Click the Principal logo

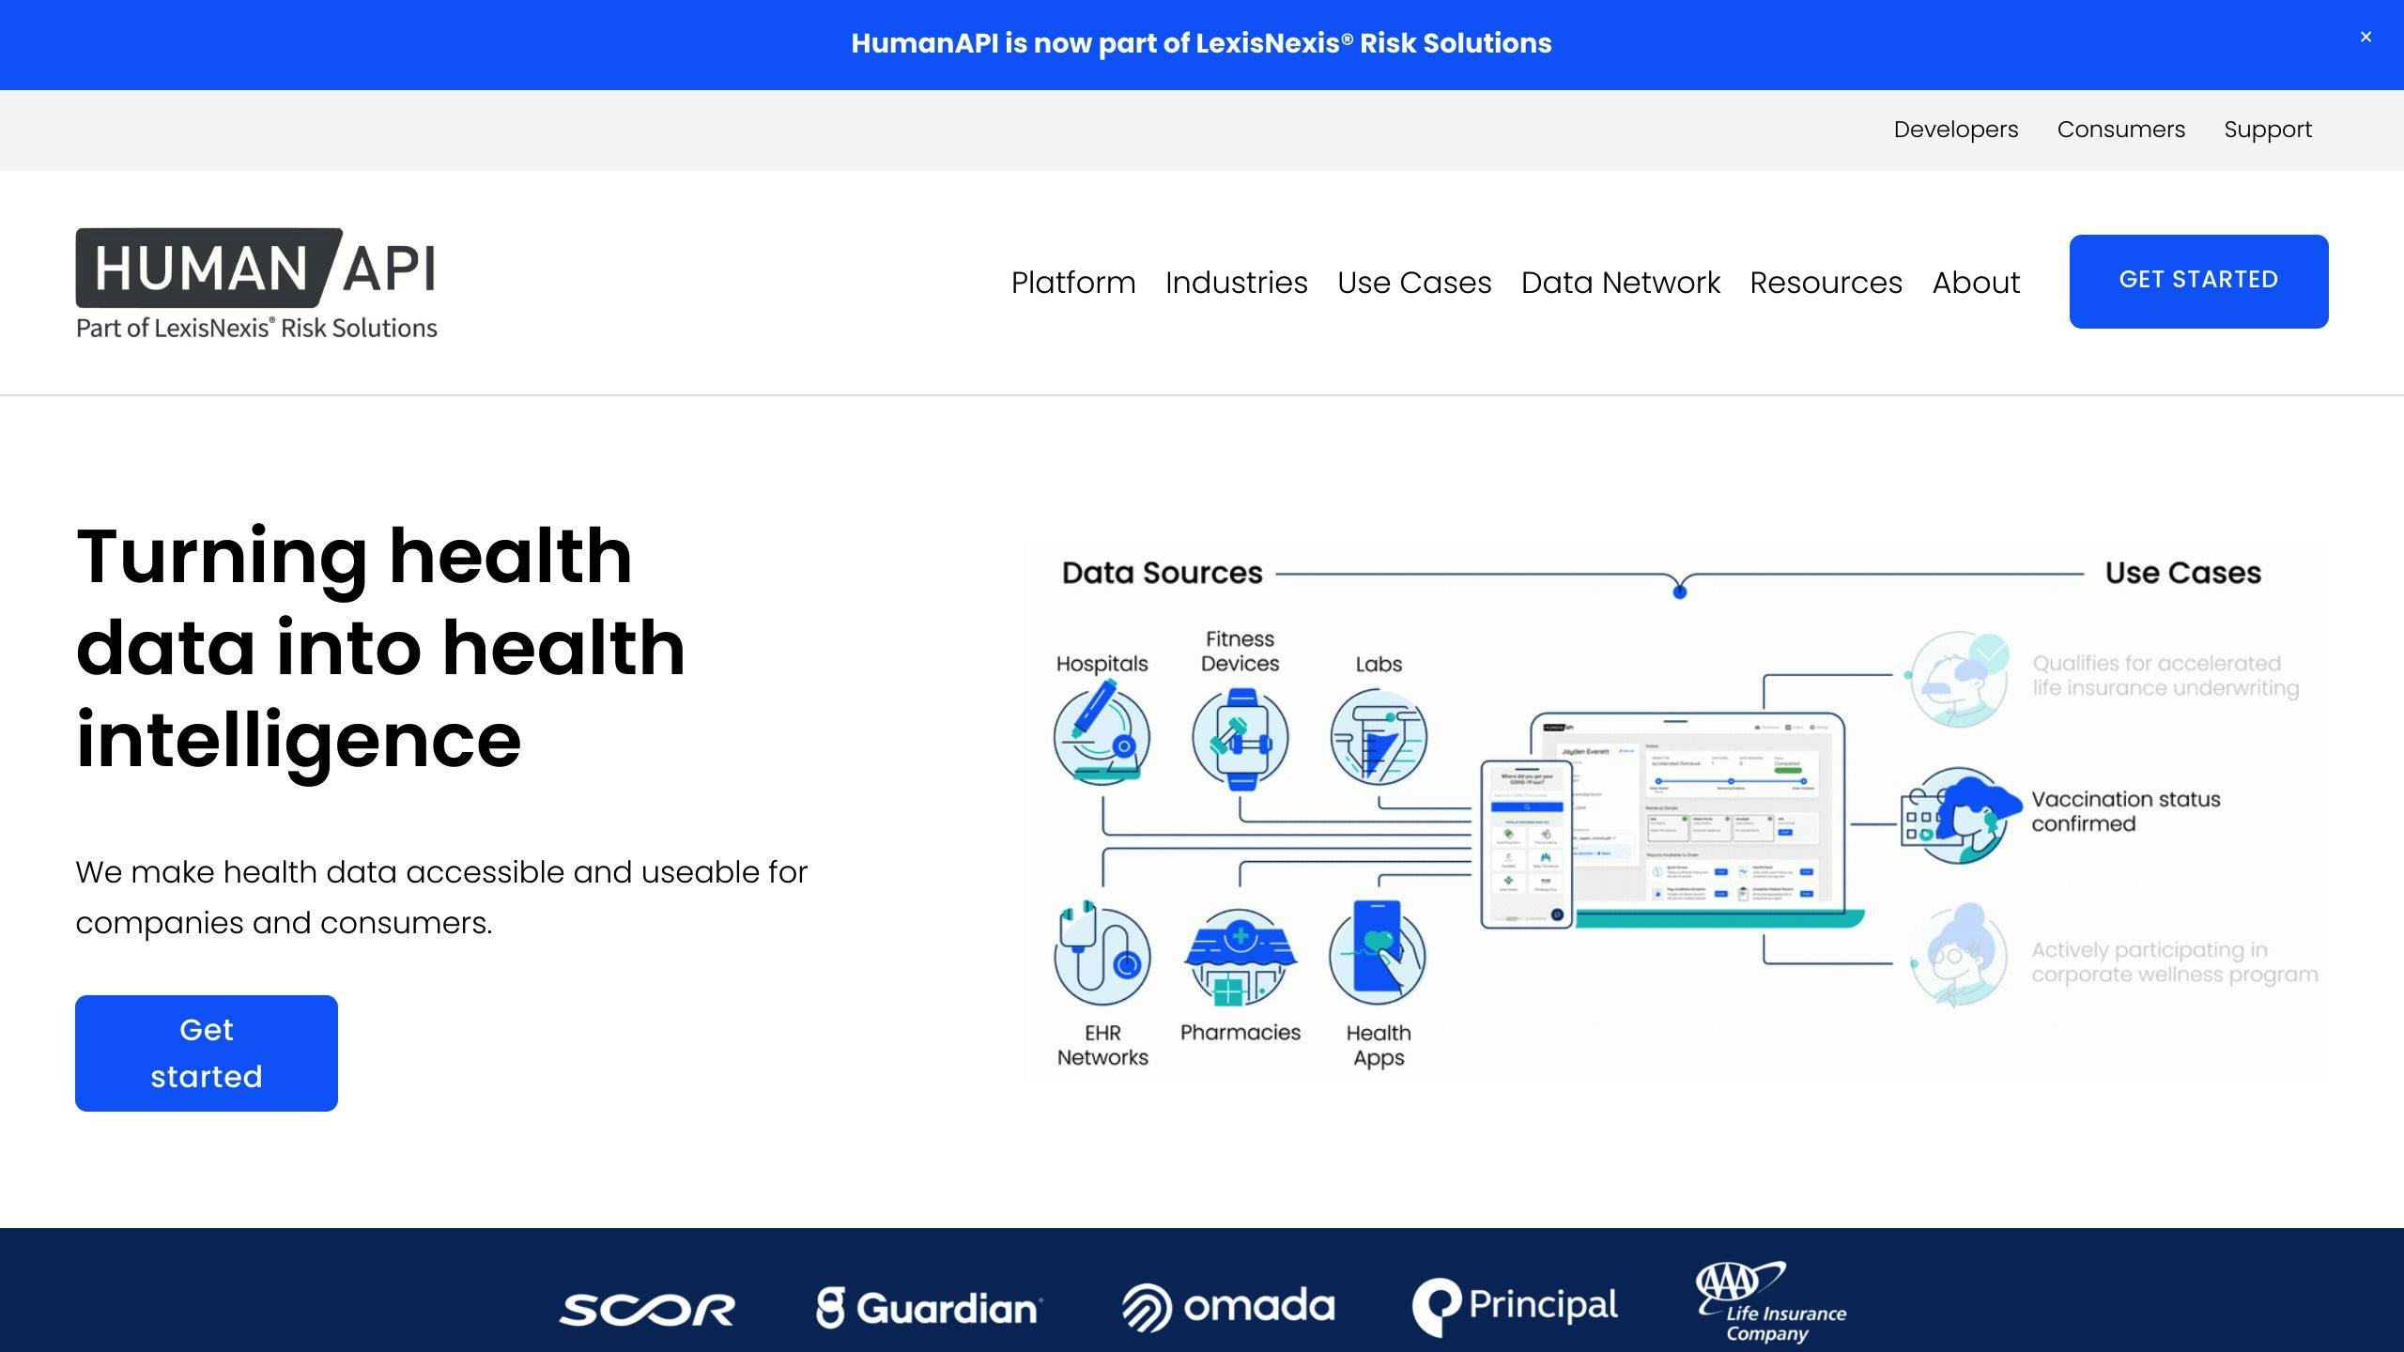[x=1515, y=1306]
